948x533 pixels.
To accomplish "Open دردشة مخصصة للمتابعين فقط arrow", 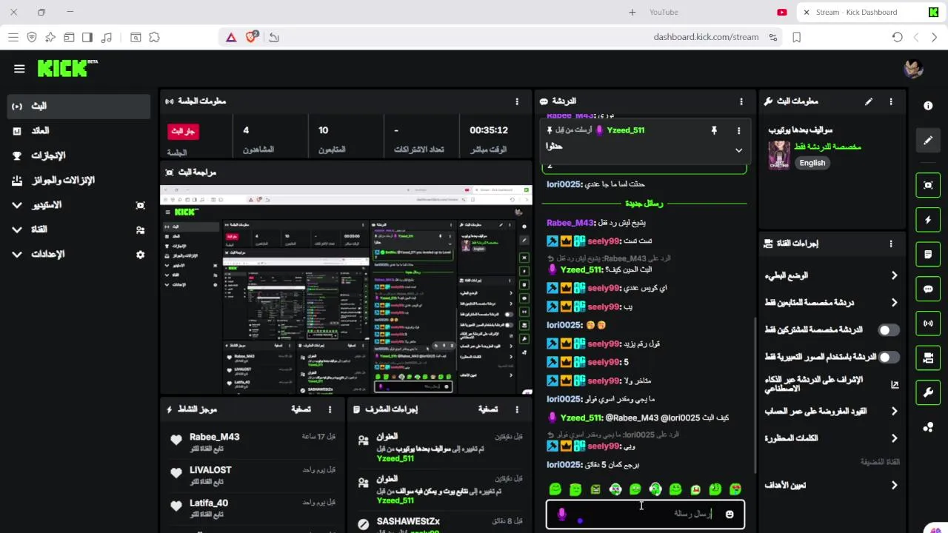I will coord(894,302).
